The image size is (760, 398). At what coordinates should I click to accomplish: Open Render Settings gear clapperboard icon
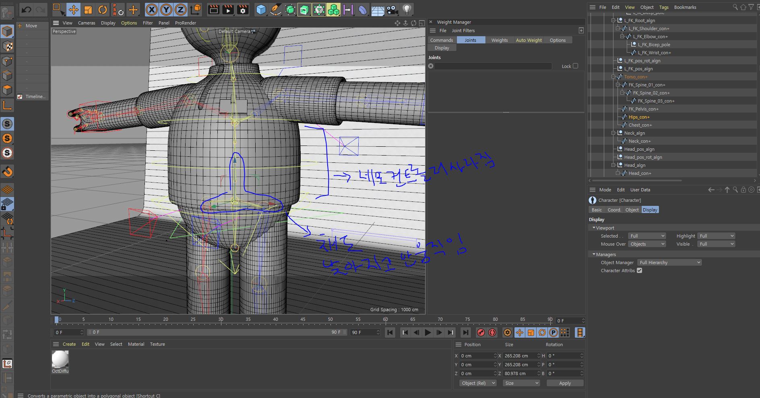click(243, 9)
